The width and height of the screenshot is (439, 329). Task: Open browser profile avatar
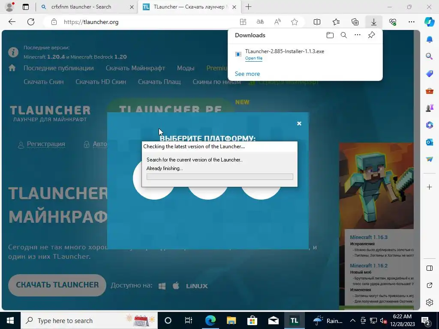pos(9,7)
